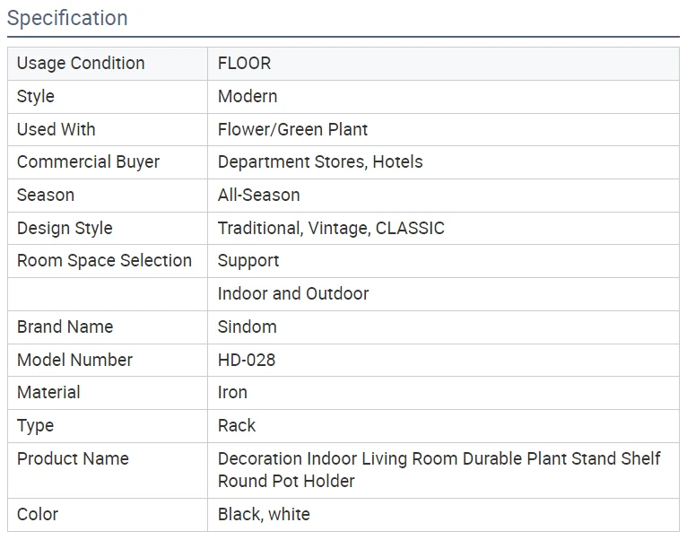This screenshot has width=687, height=540.
Task: Click the Used With label
Action: pyautogui.click(x=57, y=129)
